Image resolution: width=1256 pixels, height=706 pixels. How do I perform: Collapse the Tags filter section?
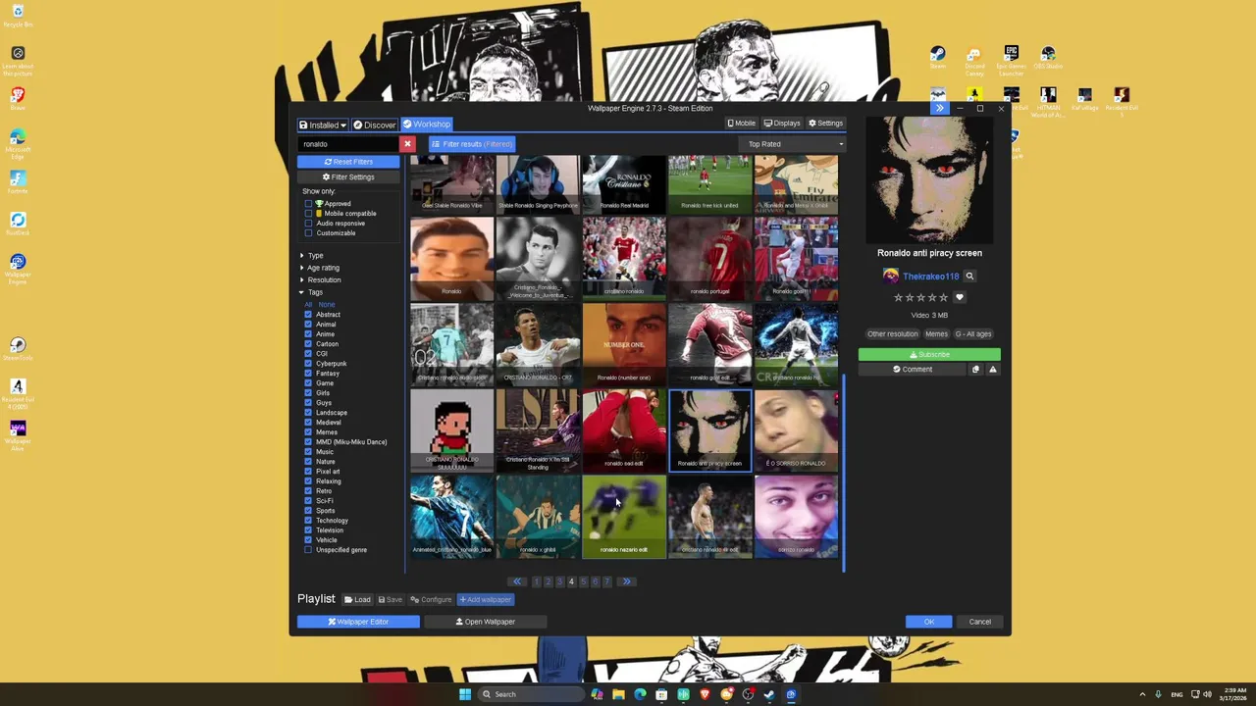click(x=312, y=292)
